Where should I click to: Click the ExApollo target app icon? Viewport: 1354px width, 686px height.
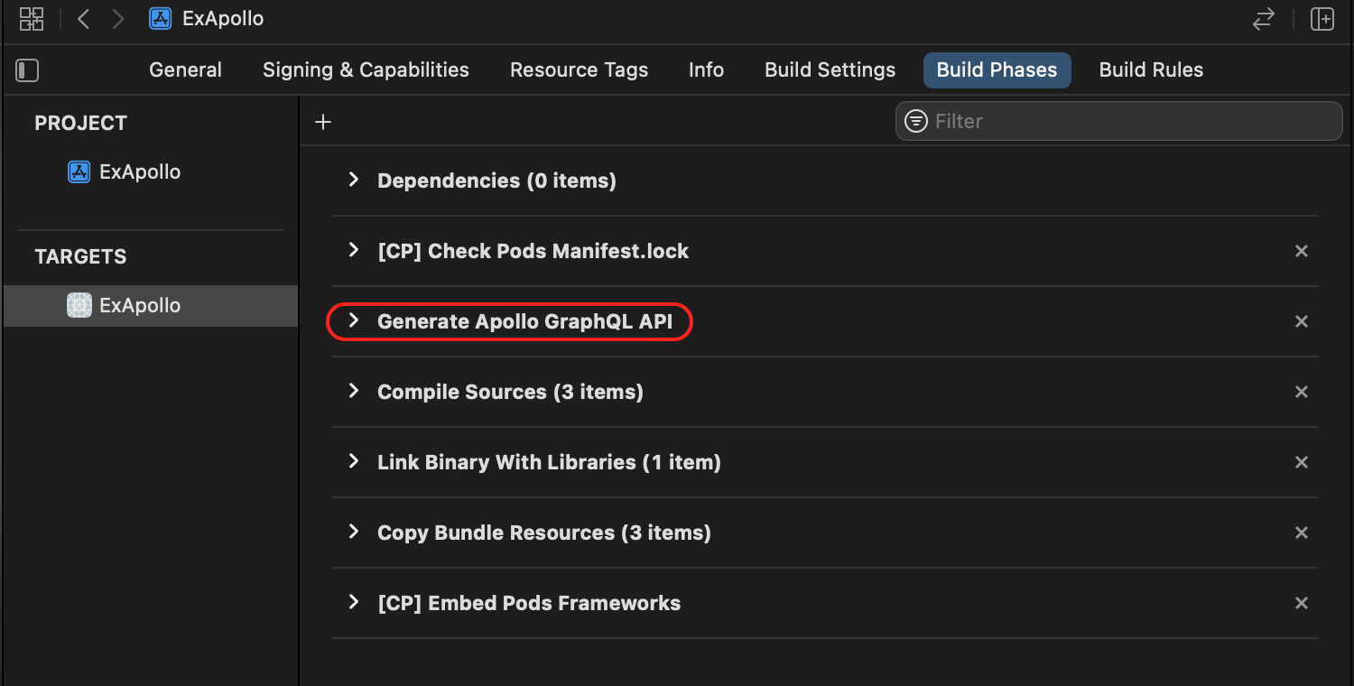tap(79, 305)
